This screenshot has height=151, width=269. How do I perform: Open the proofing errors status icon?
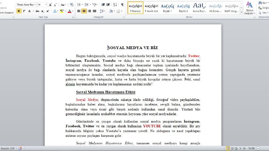(20, 148)
